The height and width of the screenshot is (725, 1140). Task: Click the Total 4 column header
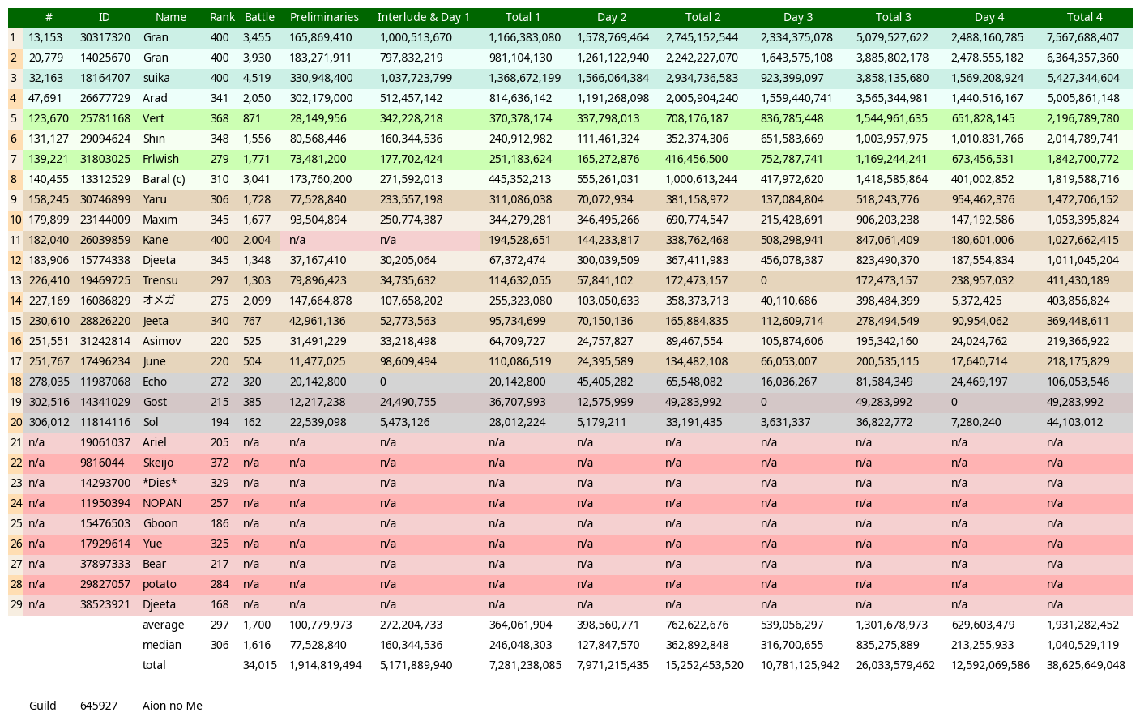[x=1084, y=17]
